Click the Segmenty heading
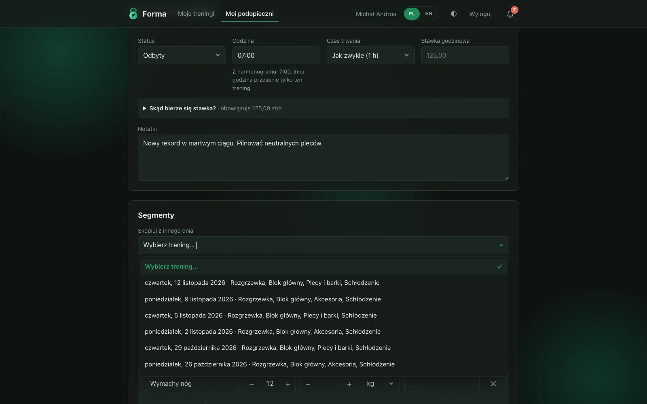This screenshot has height=404, width=647. 156,215
